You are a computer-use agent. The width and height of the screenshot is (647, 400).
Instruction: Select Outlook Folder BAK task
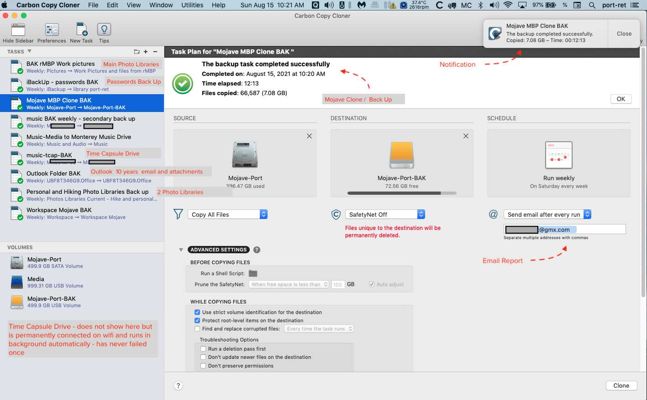click(82, 176)
